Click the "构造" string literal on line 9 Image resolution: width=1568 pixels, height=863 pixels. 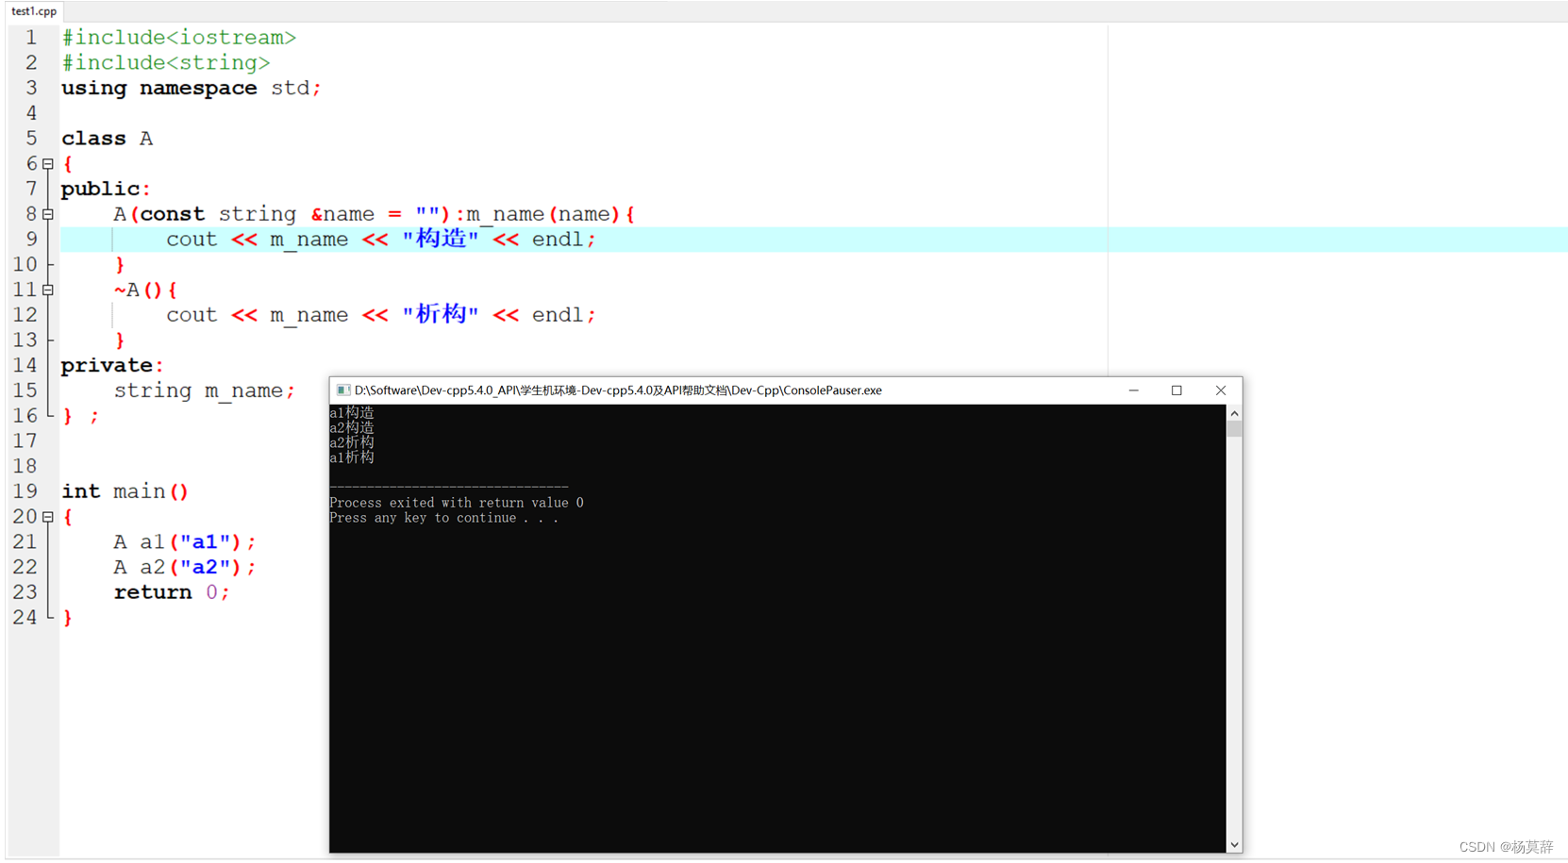[441, 240]
